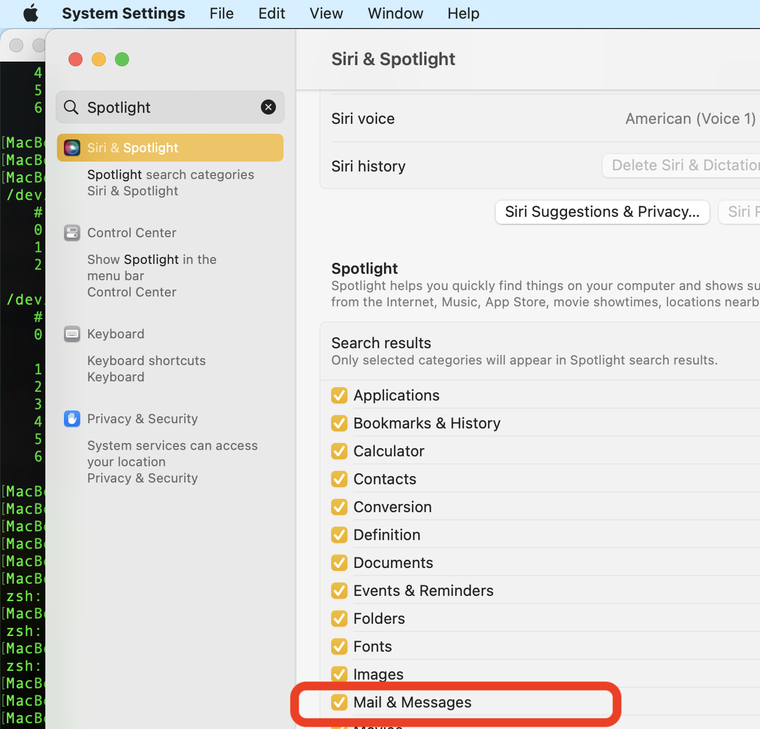
Task: Open Keyboard shortcuts search result
Action: [146, 369]
